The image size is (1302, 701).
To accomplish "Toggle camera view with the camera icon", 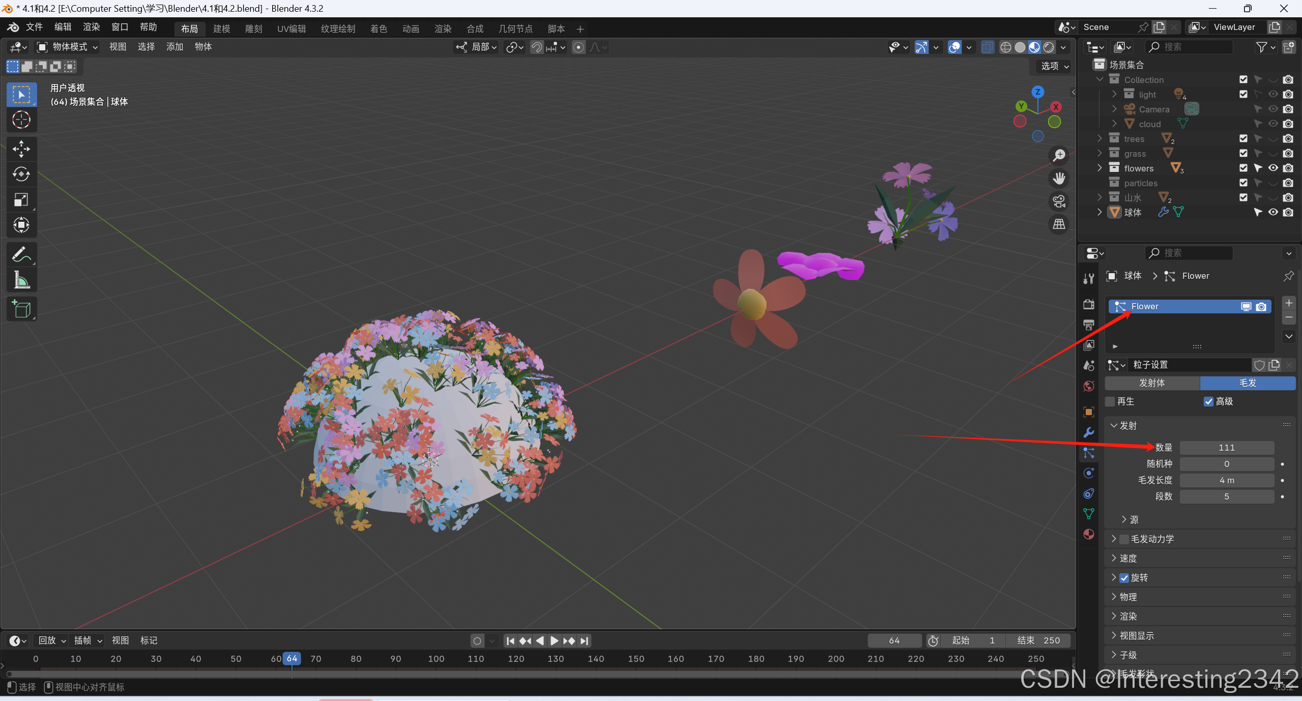I will [x=1059, y=201].
